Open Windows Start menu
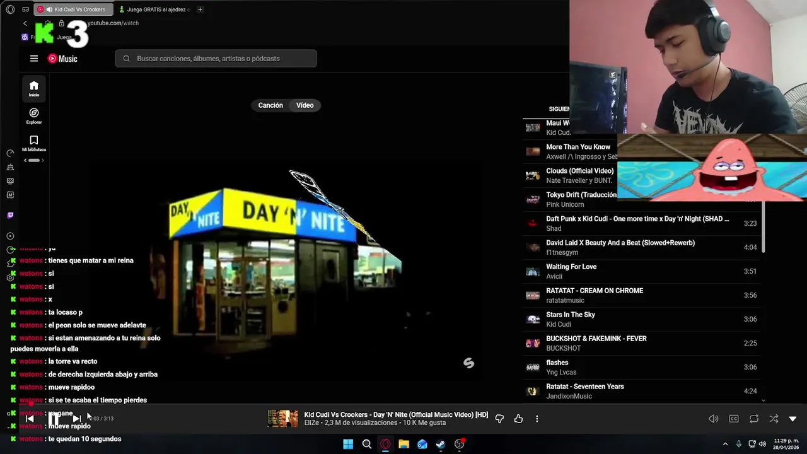Viewport: 807px width, 454px height. (x=348, y=444)
